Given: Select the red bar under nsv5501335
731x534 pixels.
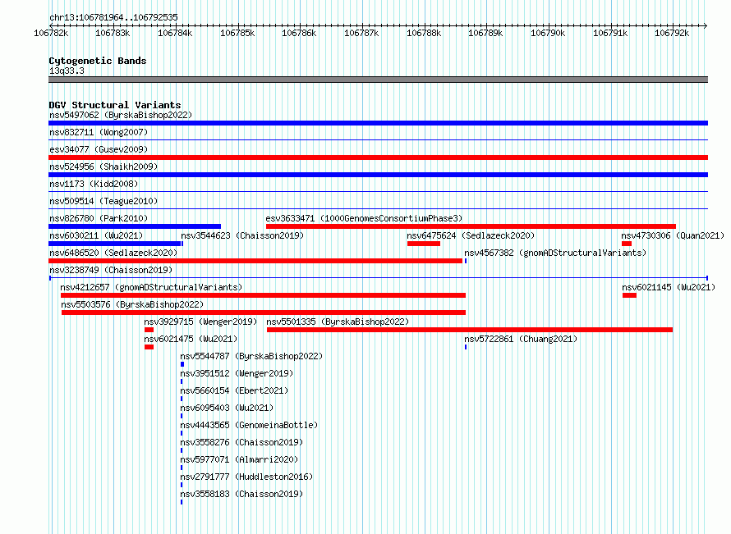Looking at the screenshot, I should coord(470,330).
